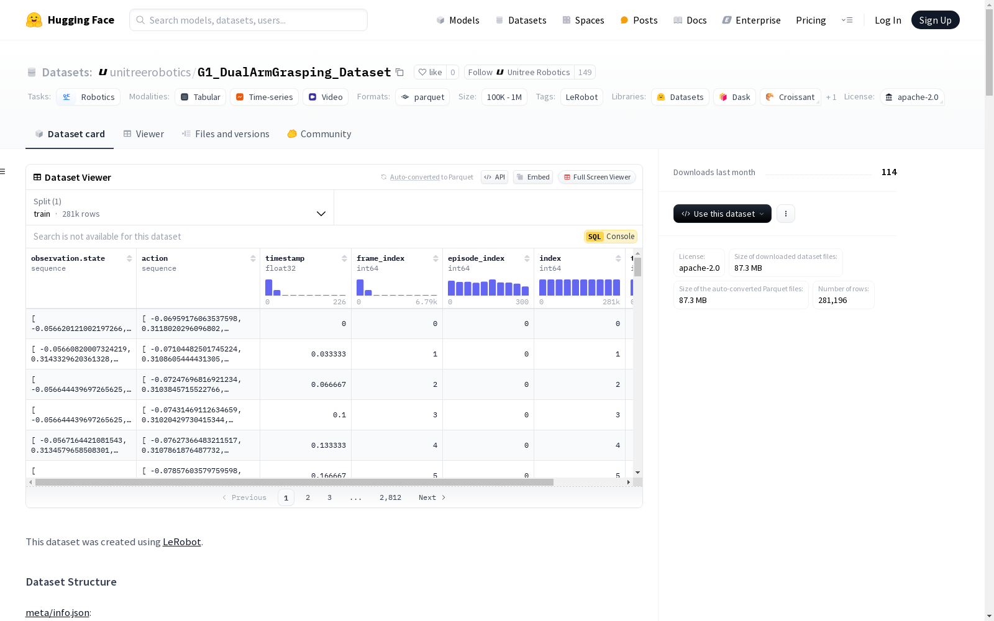The width and height of the screenshot is (994, 621).
Task: Click the heart like icon
Action: point(422,73)
